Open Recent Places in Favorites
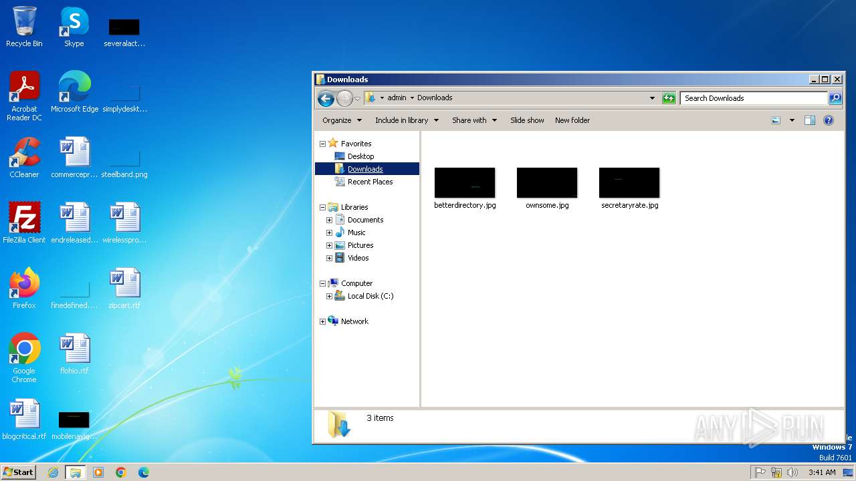The image size is (856, 481). [x=370, y=182]
